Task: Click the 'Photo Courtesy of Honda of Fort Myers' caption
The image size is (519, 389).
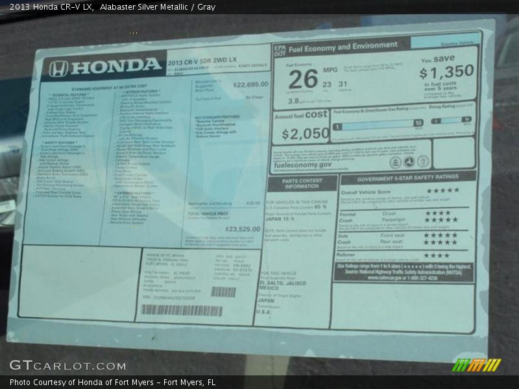Action: tap(112, 383)
